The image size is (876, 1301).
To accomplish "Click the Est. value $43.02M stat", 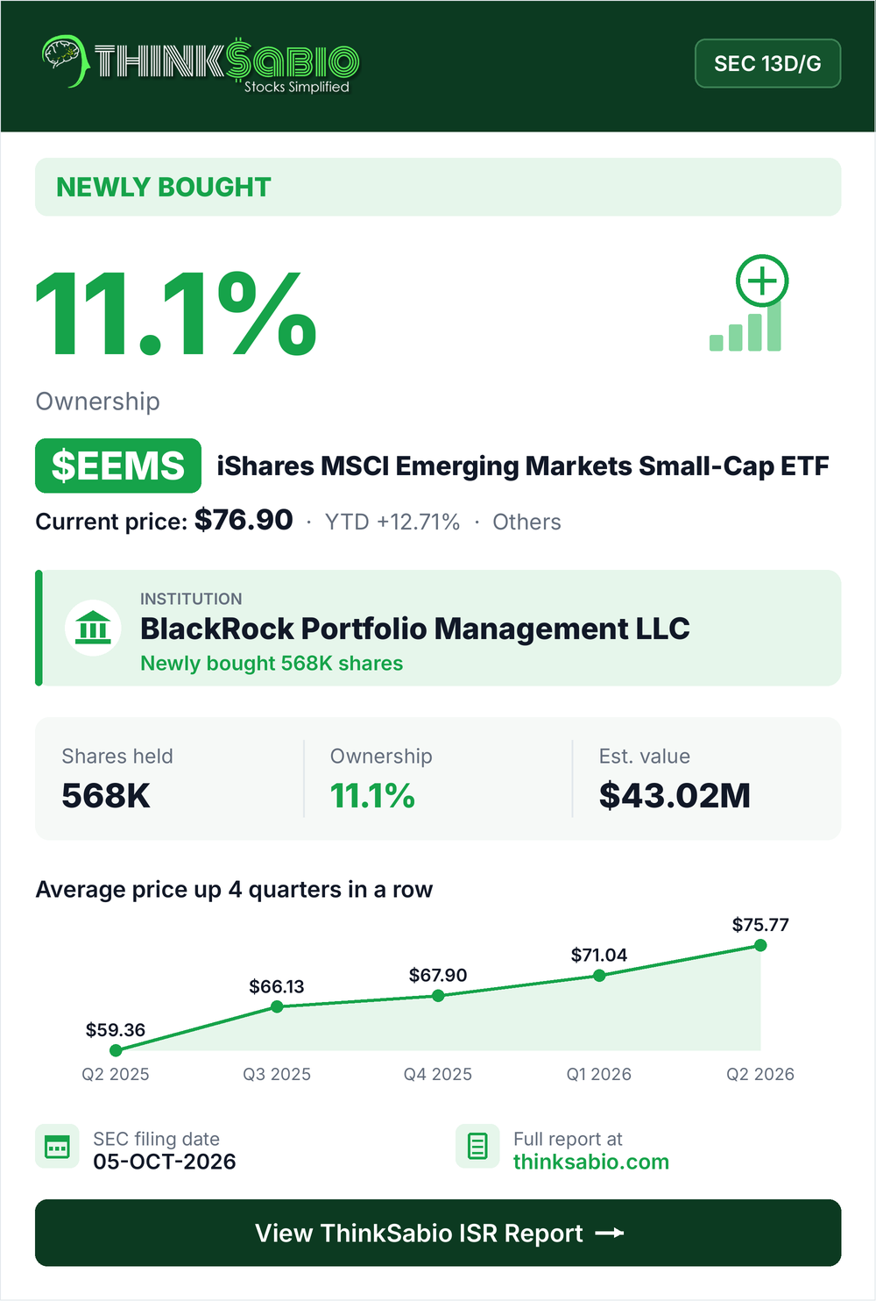I will (x=675, y=778).
